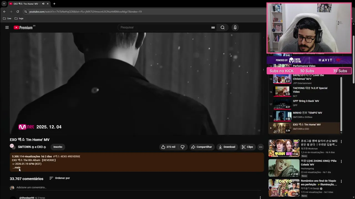Dislike the video with thumbs down
Image resolution: width=355 pixels, height=199 pixels.
[182, 147]
